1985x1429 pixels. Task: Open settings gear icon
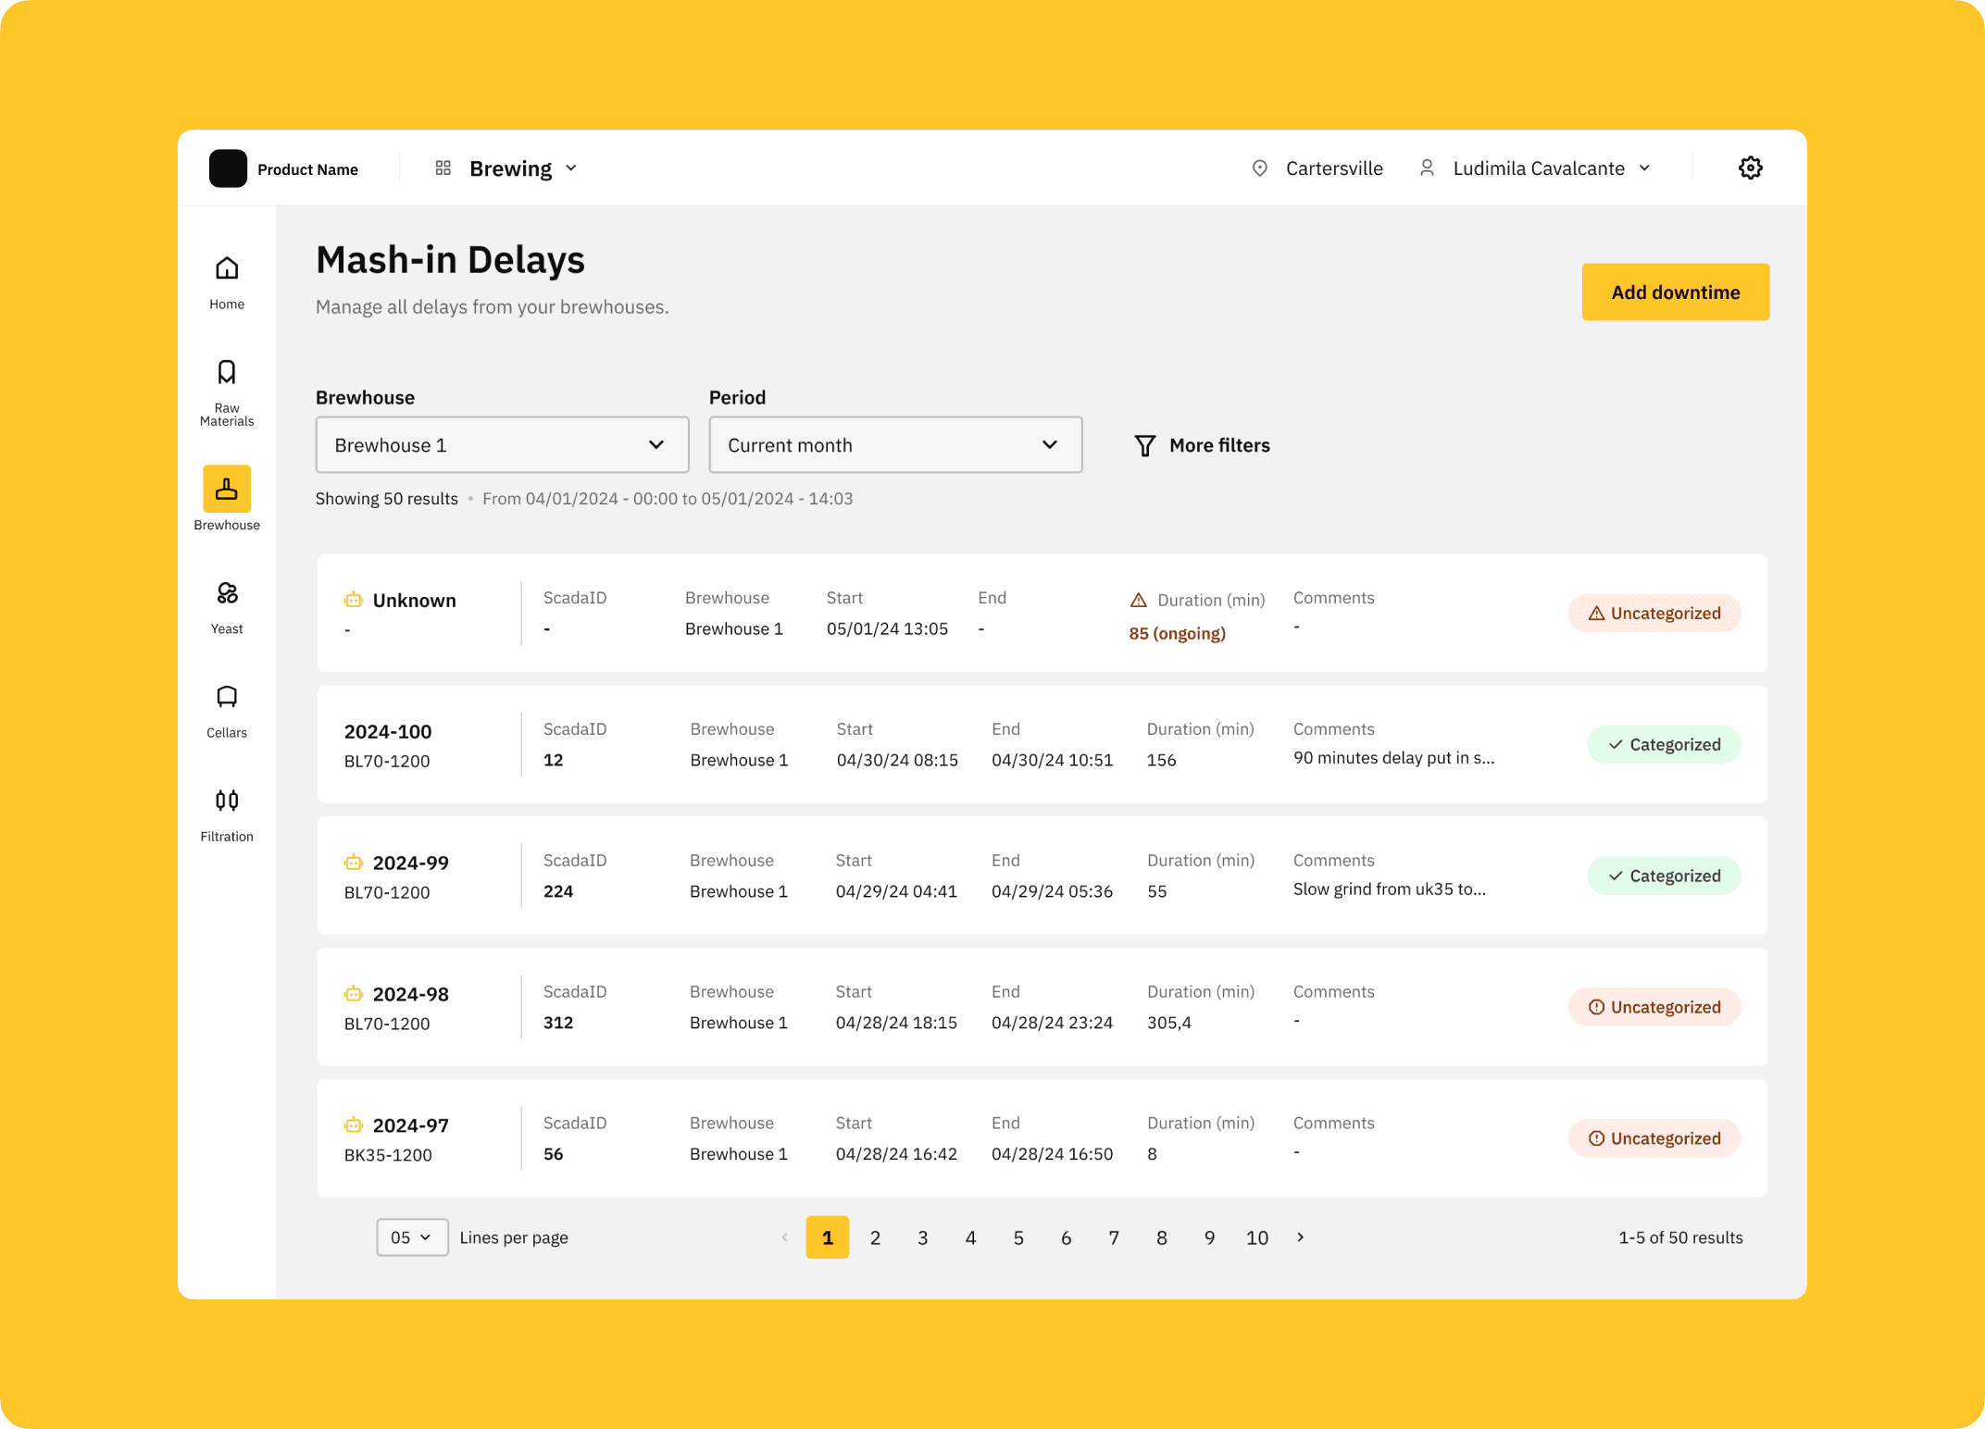pos(1750,168)
